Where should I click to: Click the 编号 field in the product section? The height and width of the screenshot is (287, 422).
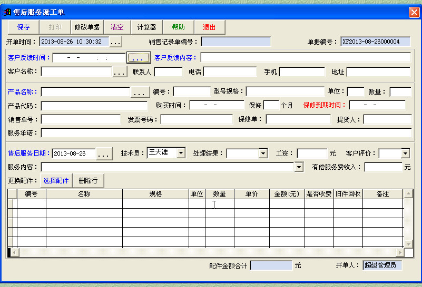point(192,91)
